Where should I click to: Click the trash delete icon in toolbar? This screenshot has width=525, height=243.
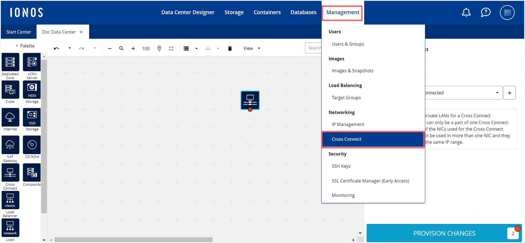230,48
